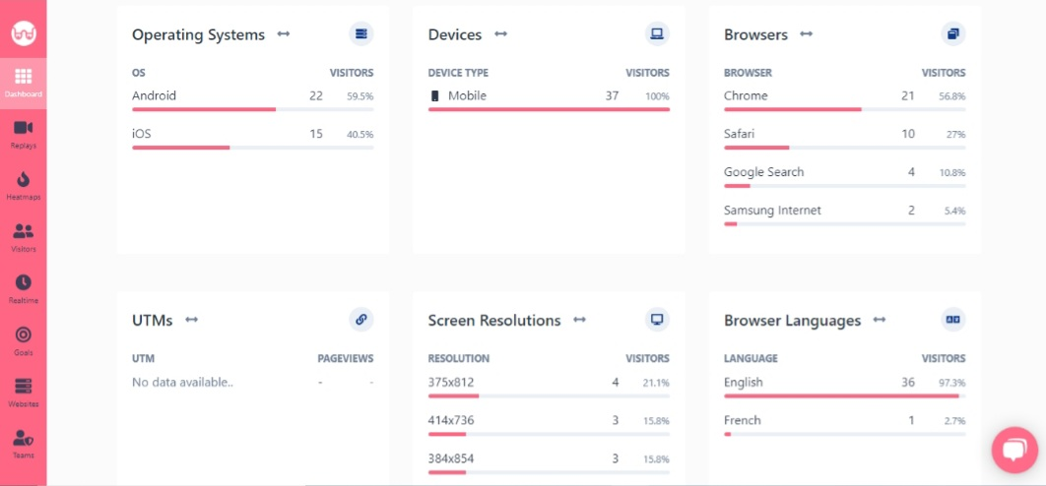This screenshot has width=1046, height=486.
Task: Expand the Operating Systems card width
Action: 284,34
